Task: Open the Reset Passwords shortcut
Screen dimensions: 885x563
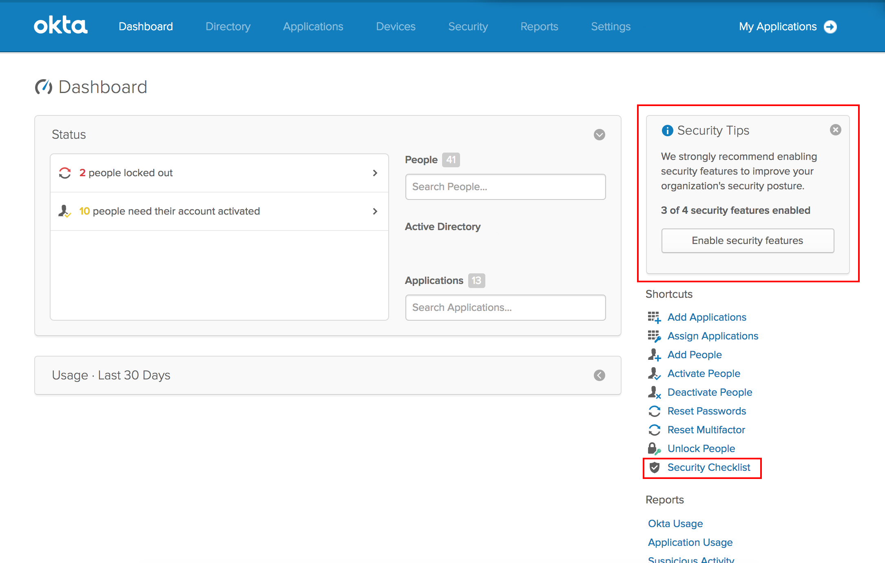Action: coord(707,411)
